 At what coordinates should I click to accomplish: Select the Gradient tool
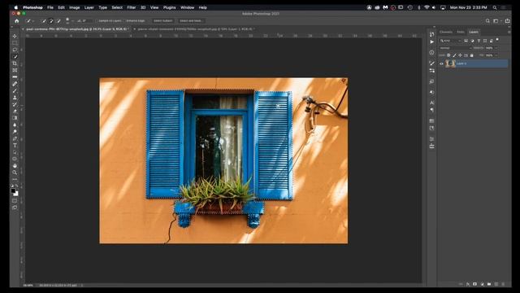click(x=15, y=118)
